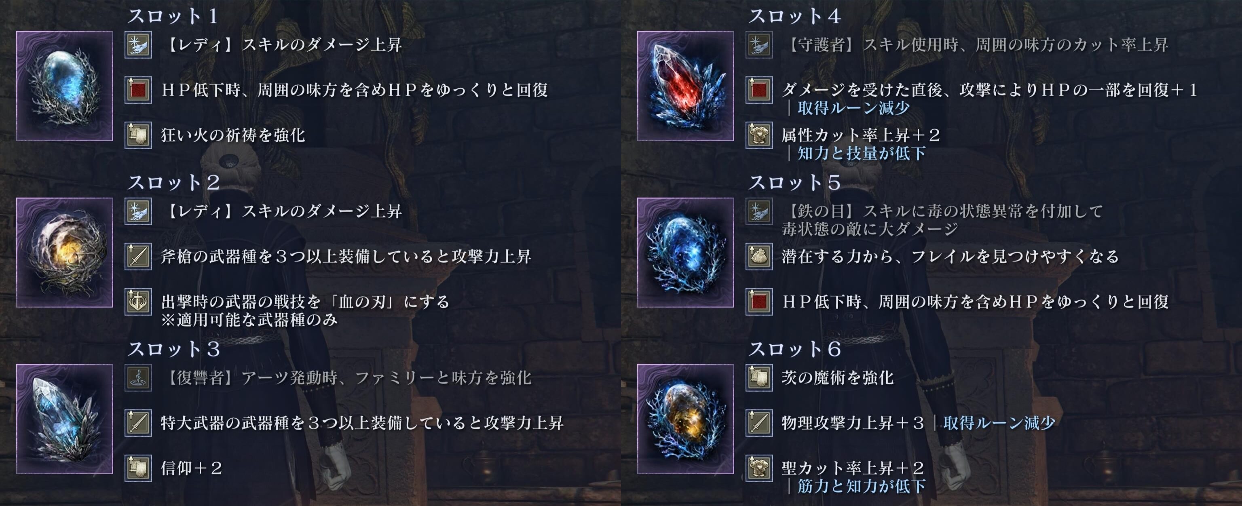The image size is (1242, 506).
Task: Select the amber relic thumbnail in Slot 6
Action: click(x=686, y=419)
